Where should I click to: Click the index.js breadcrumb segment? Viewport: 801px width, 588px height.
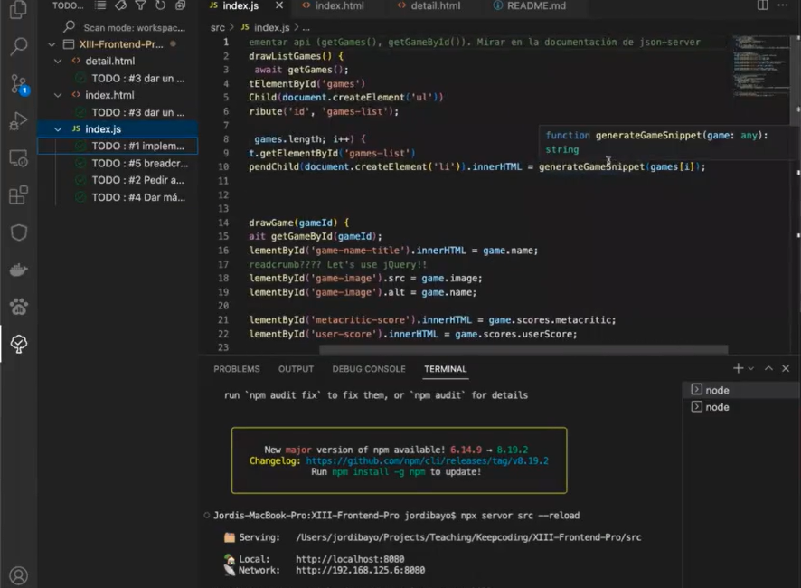click(x=271, y=28)
